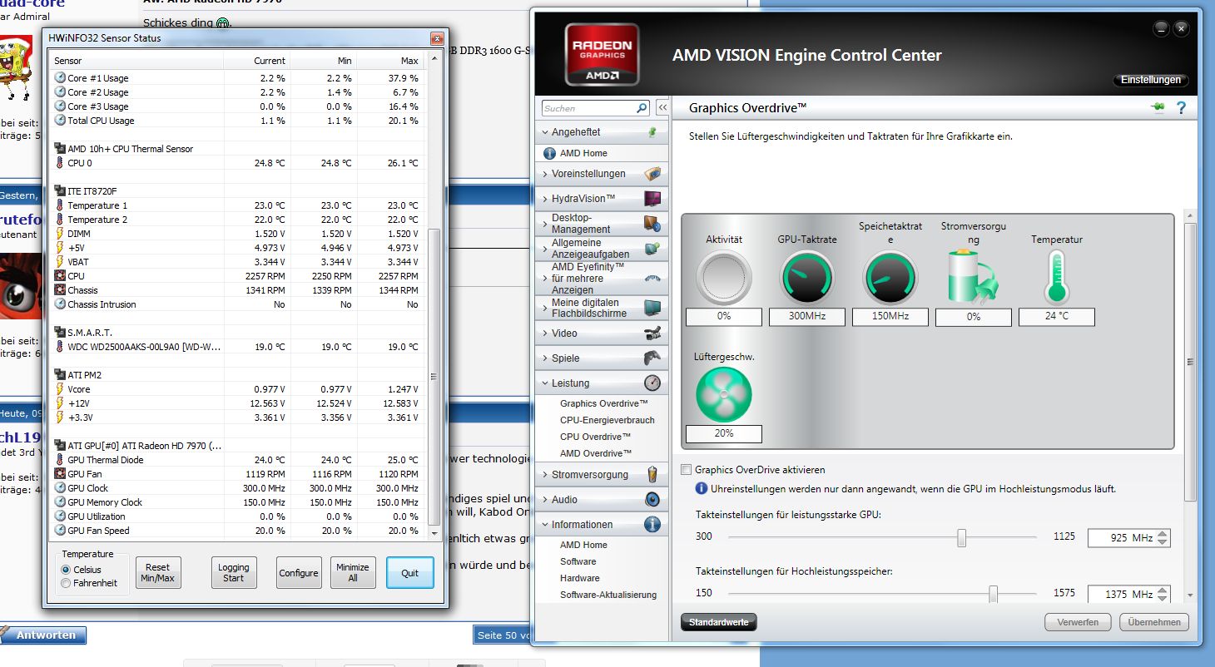Screen dimensions: 1215x667
Task: Open CPU-Energieverbrauch in the sidebar
Action: 607,420
